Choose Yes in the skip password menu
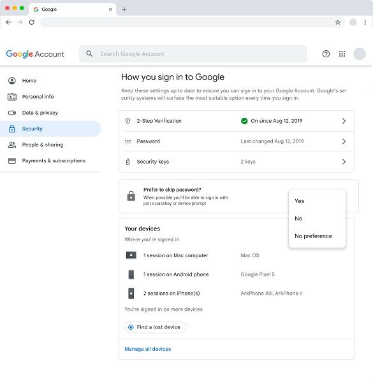This screenshot has height=382, width=373. point(317,201)
